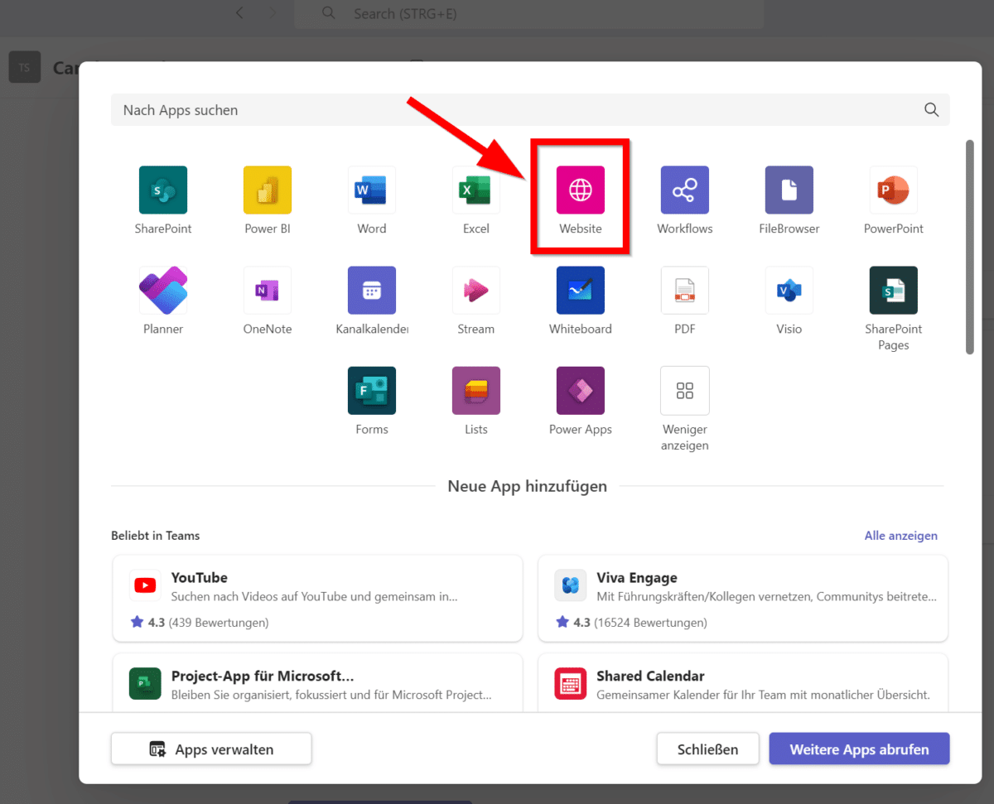The image size is (994, 804).
Task: Add the Kanalkalender app icon
Action: click(372, 291)
